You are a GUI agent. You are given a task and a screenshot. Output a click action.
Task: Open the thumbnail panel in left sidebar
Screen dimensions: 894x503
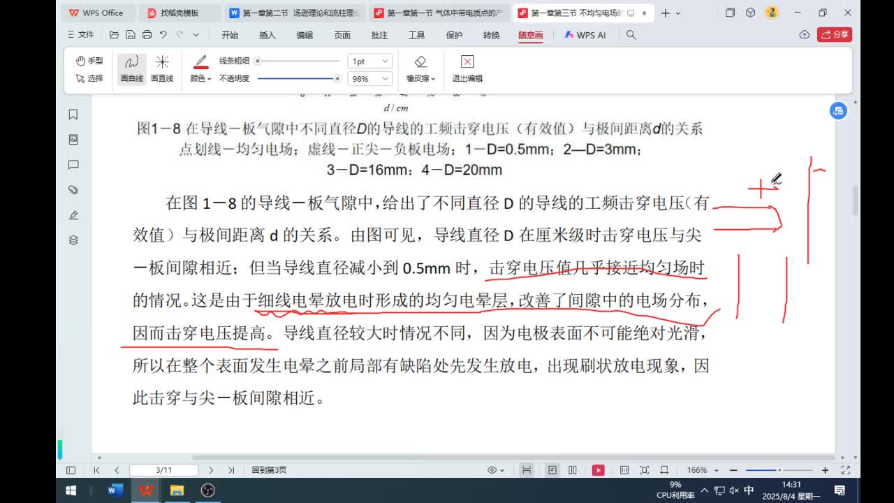(73, 140)
